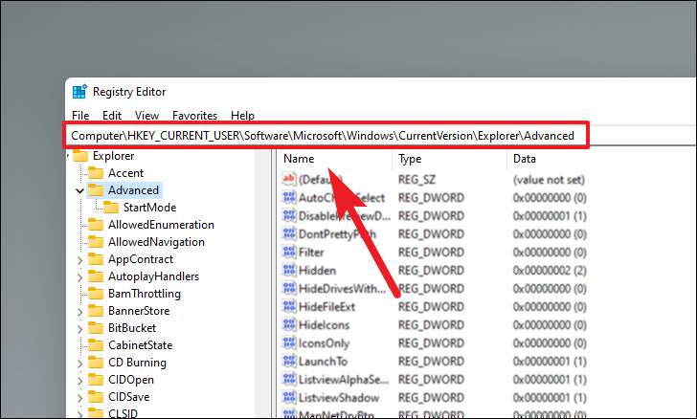Image resolution: width=697 pixels, height=419 pixels.
Task: Open the Edit menu
Action: (112, 116)
